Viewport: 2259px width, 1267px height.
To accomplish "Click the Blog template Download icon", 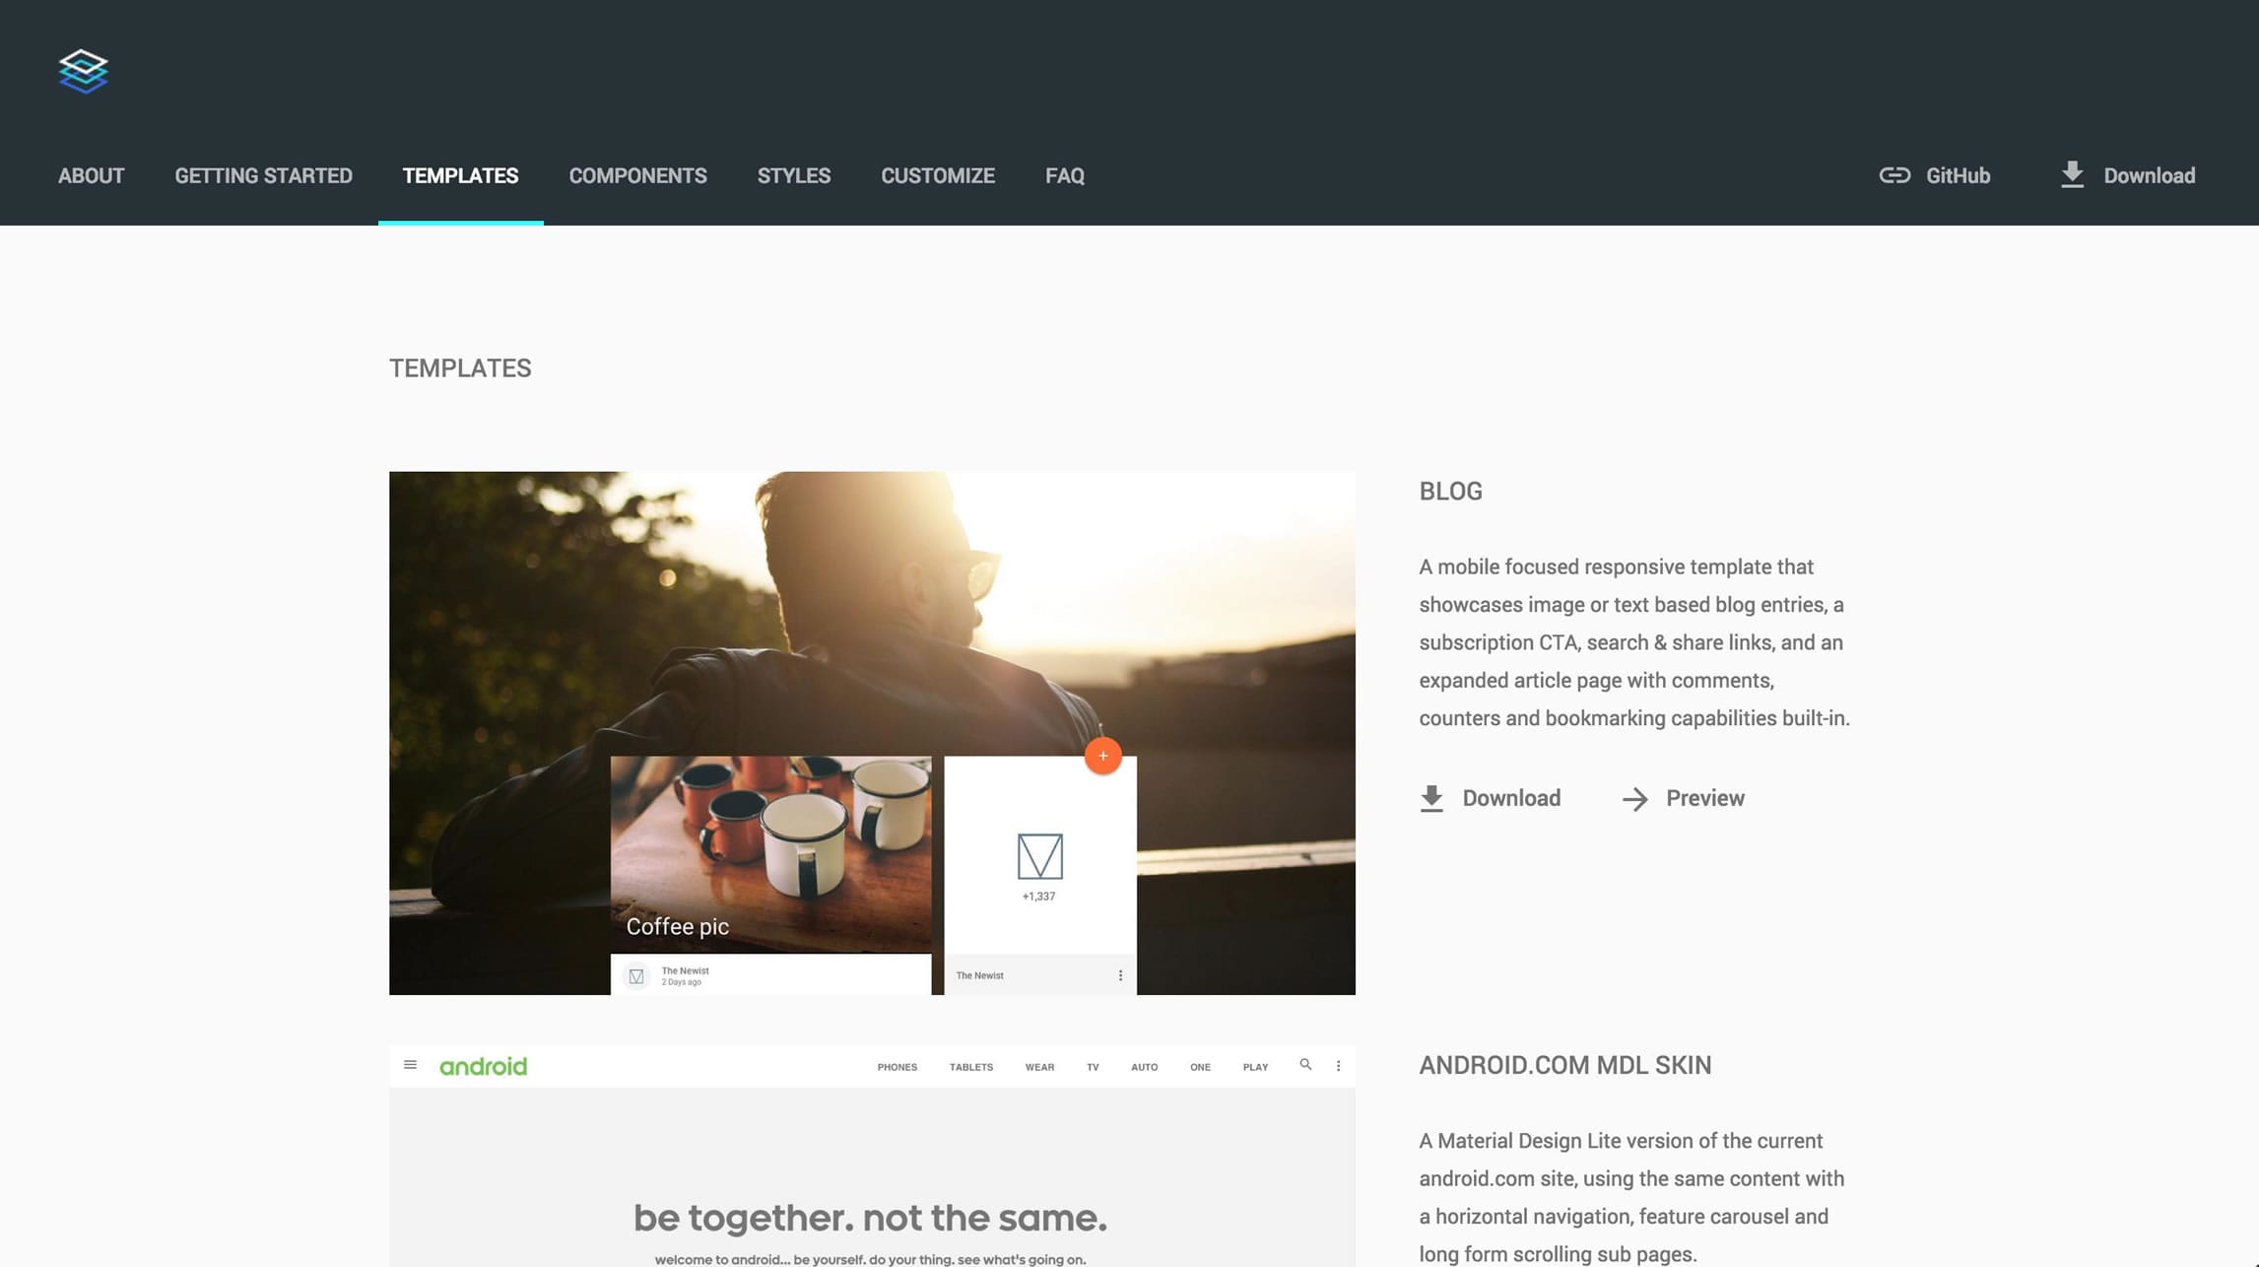I will 1430,797.
